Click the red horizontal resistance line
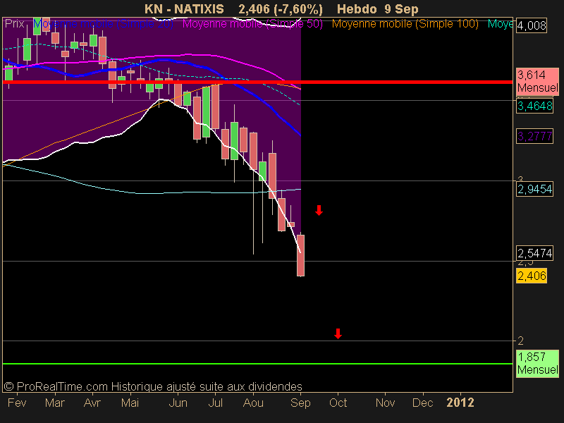Screen dimensions: 564x423 [x=257, y=82]
